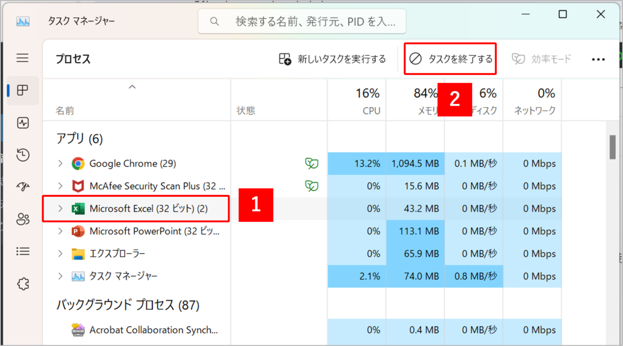Expand the エクスプローラー process group
This screenshot has height=346, width=623.
(x=60, y=254)
